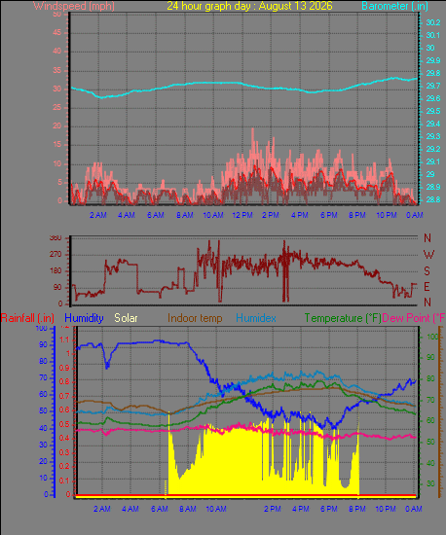Click the W compass label on direction graph
This screenshot has width=446, height=535.
pyautogui.click(x=428, y=255)
